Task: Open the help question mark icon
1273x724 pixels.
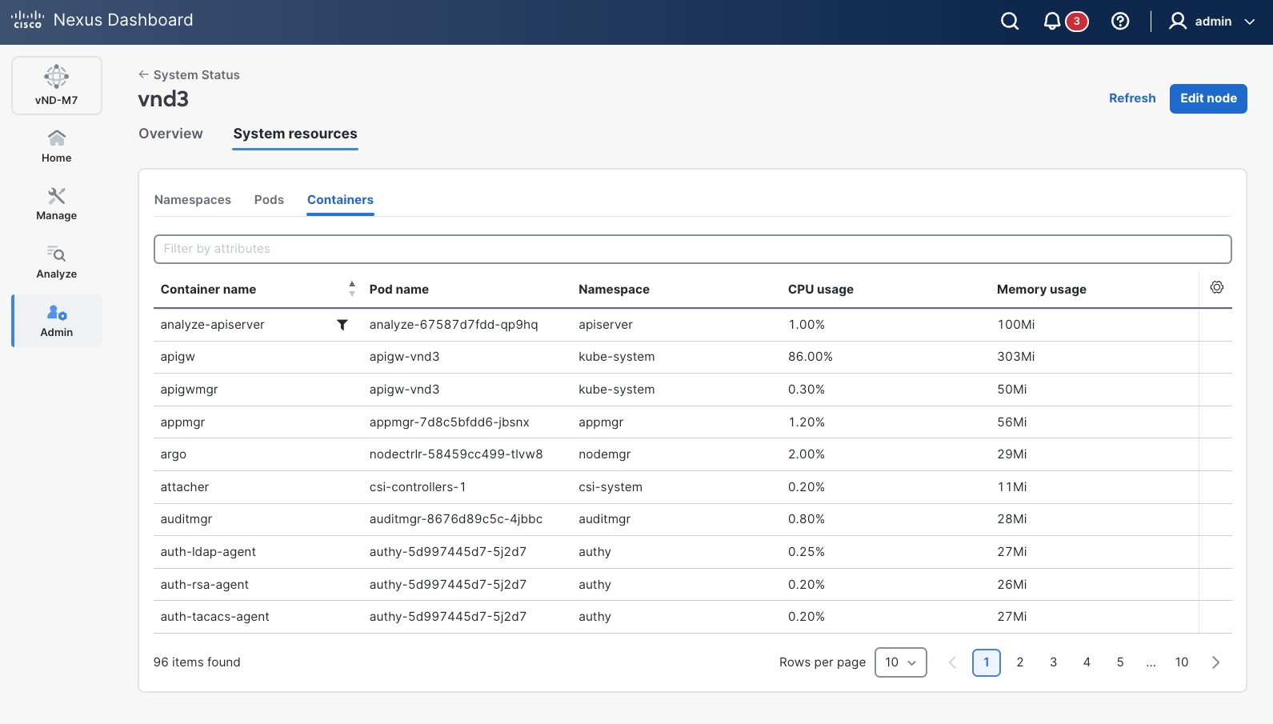Action: point(1120,22)
